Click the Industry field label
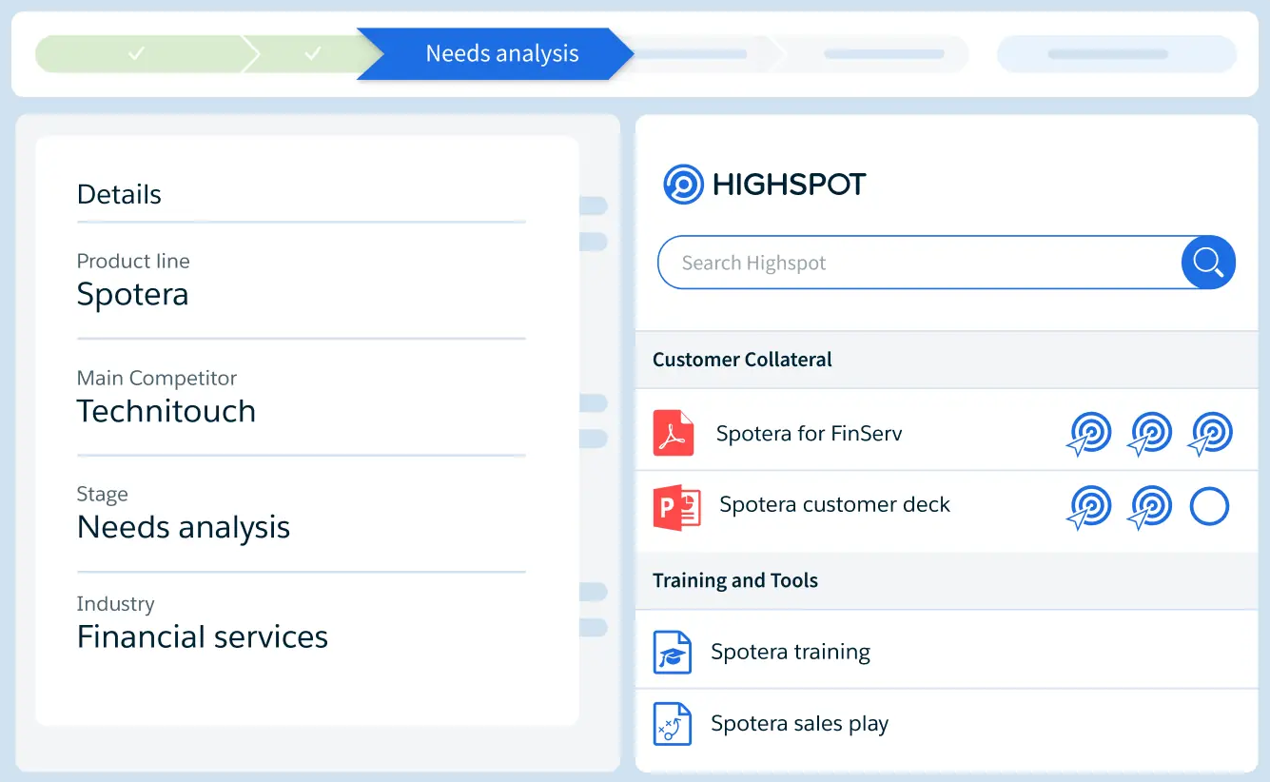1270x782 pixels. tap(115, 604)
